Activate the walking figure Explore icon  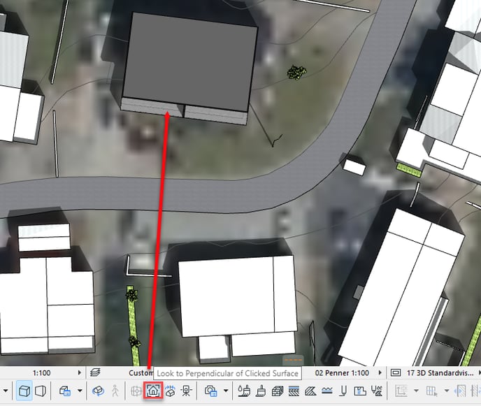[x=115, y=391]
